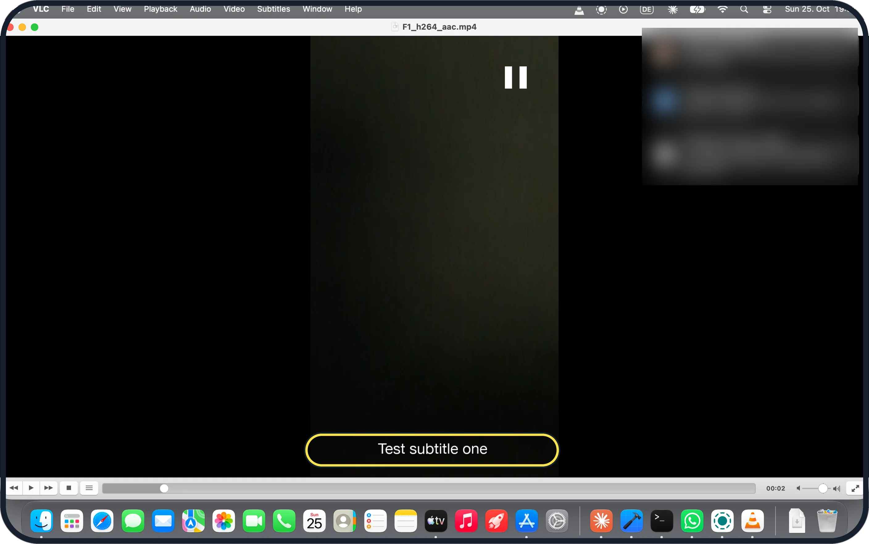Open Music app from the Dock
Screen dimensions: 869x544
click(466, 521)
